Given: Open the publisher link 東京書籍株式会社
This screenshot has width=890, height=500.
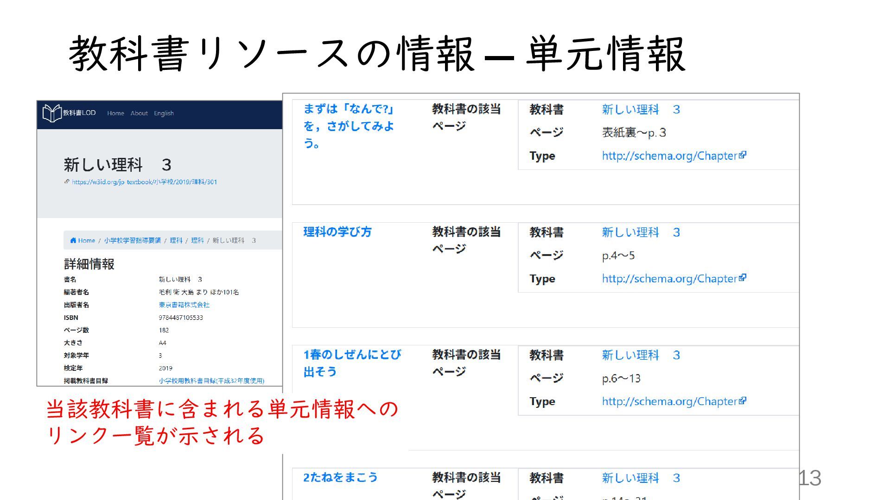Looking at the screenshot, I should click(184, 305).
